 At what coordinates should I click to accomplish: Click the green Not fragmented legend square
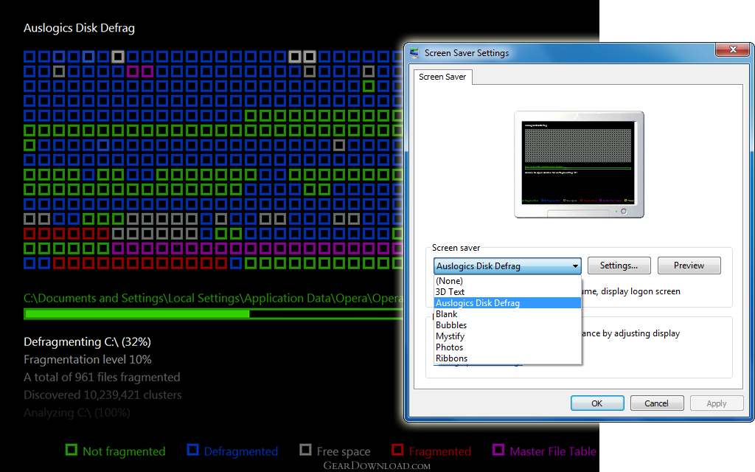(72, 450)
